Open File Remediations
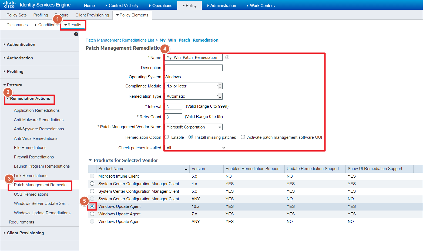Image resolution: width=423 pixels, height=251 pixels. pos(30,148)
